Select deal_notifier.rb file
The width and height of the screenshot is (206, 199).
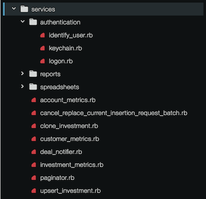pos(61,152)
